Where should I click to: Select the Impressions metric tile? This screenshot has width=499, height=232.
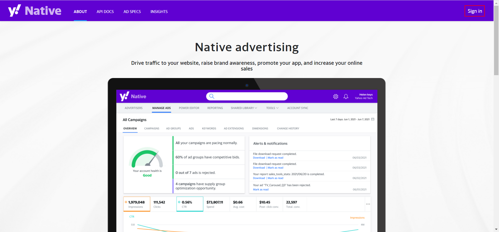tap(137, 204)
